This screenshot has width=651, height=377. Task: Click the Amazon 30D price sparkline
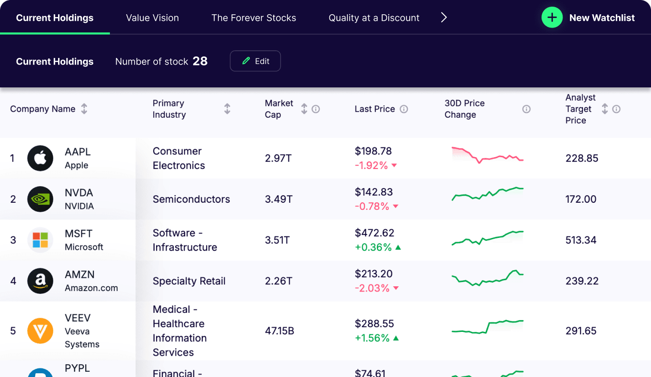[x=487, y=278]
